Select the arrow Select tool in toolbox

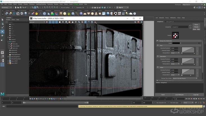click(3, 20)
